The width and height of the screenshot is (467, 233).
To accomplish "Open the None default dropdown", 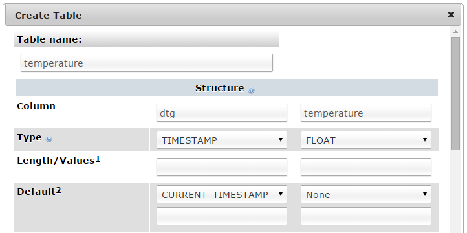I will pos(365,194).
